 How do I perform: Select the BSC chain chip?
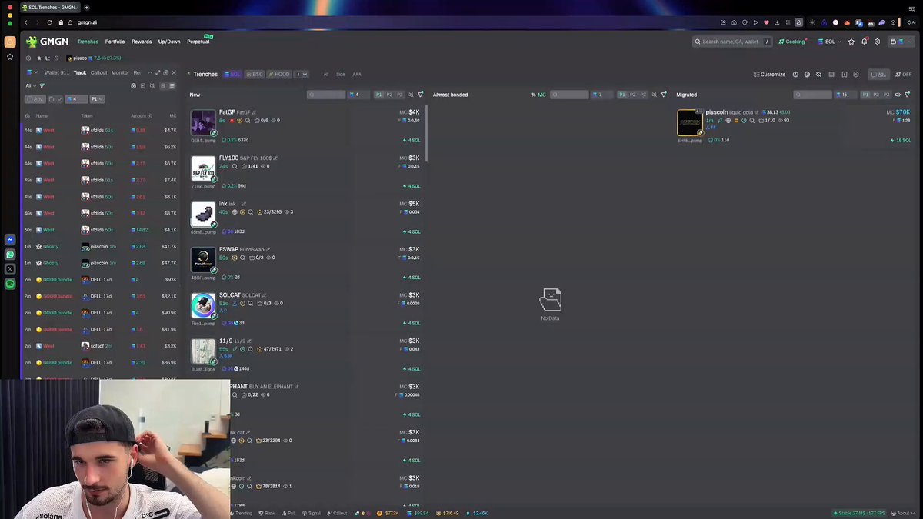[x=255, y=75]
